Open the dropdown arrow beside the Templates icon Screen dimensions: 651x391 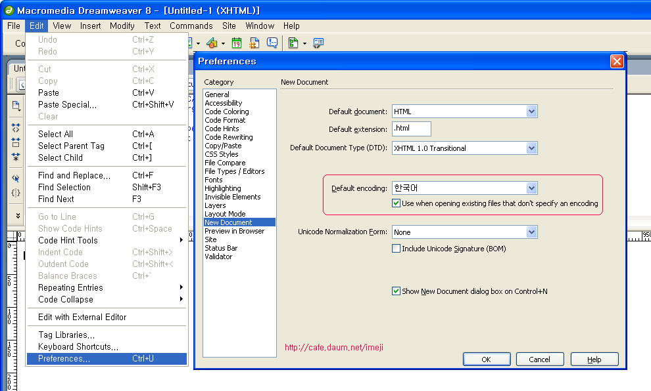(x=304, y=43)
